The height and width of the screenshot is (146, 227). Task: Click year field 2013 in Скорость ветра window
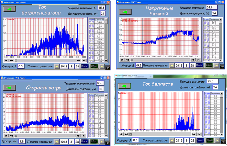pyautogui.click(x=64, y=141)
